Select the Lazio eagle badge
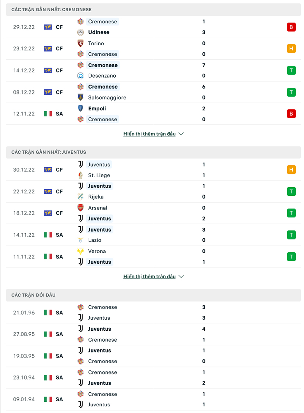The image size is (304, 413). (81, 240)
